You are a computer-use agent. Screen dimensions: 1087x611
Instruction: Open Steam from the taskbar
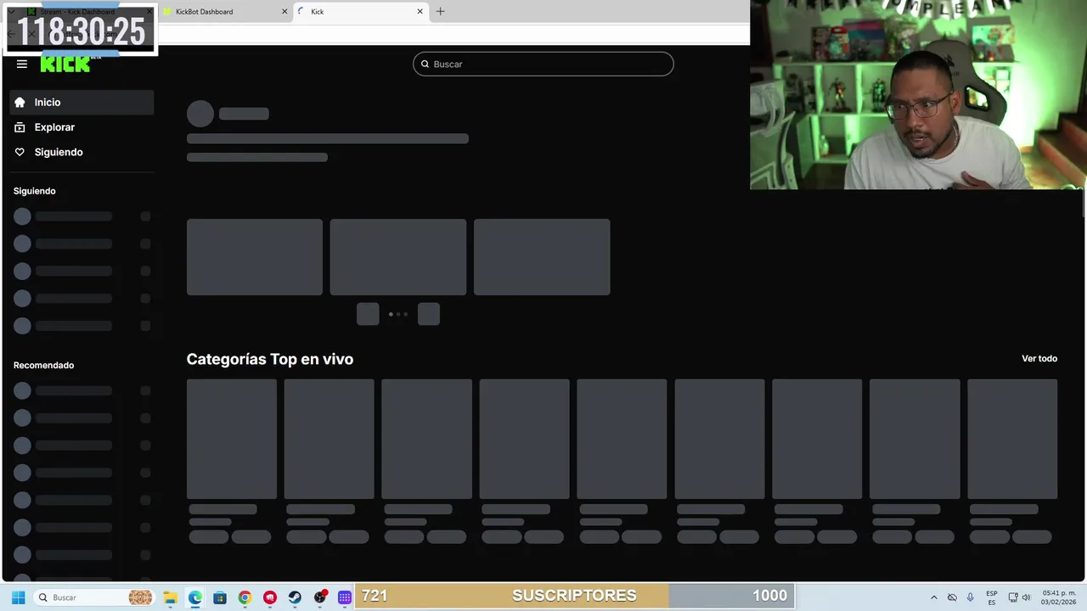(295, 597)
